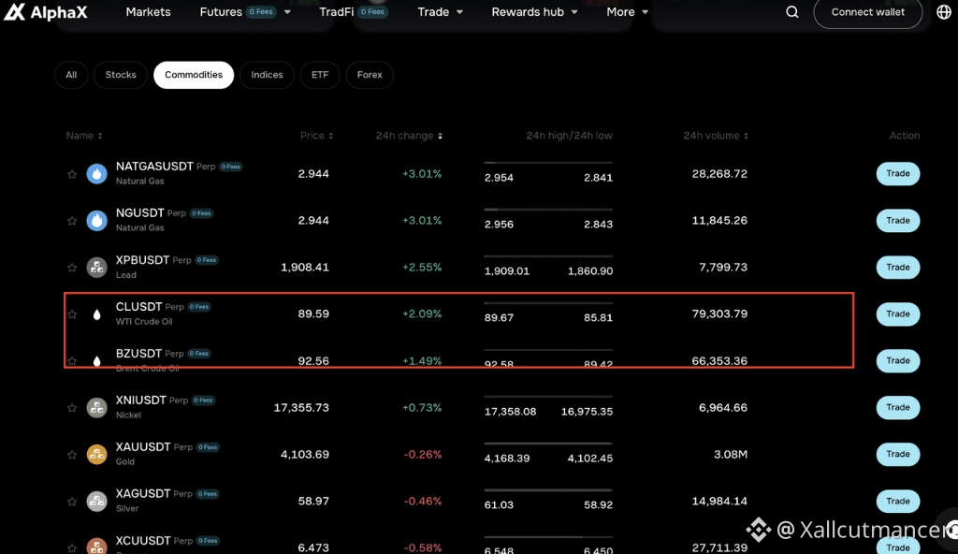Trade BZUSDT via its Trade button

(x=898, y=361)
